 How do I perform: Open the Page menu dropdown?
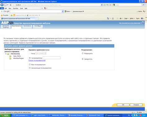pyautogui.click(x=126, y=19)
